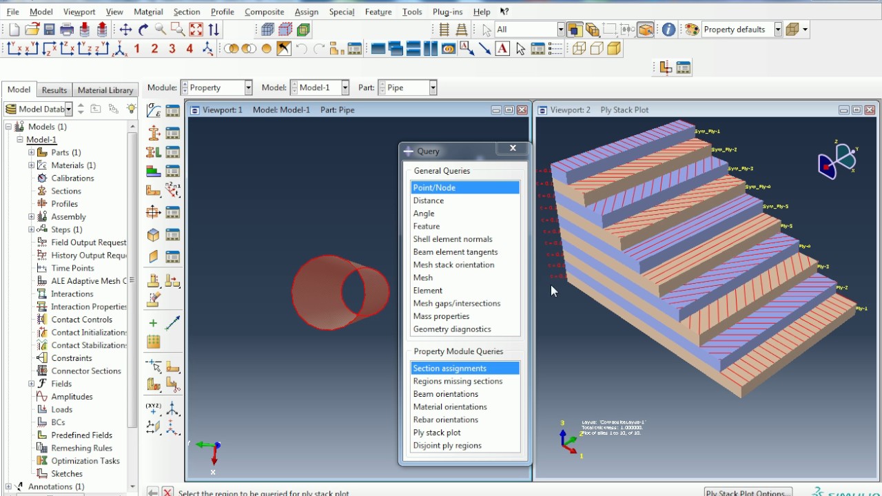
Task: Click the Auto-Fit View icon
Action: point(196,30)
